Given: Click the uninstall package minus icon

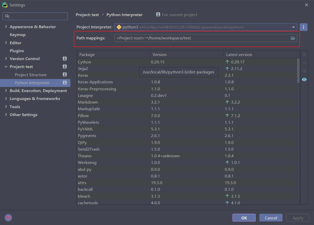Looking at the screenshot, I should coord(304,63).
